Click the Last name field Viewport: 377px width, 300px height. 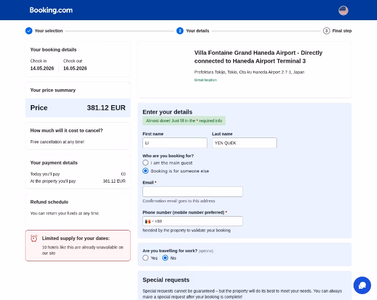(x=244, y=143)
